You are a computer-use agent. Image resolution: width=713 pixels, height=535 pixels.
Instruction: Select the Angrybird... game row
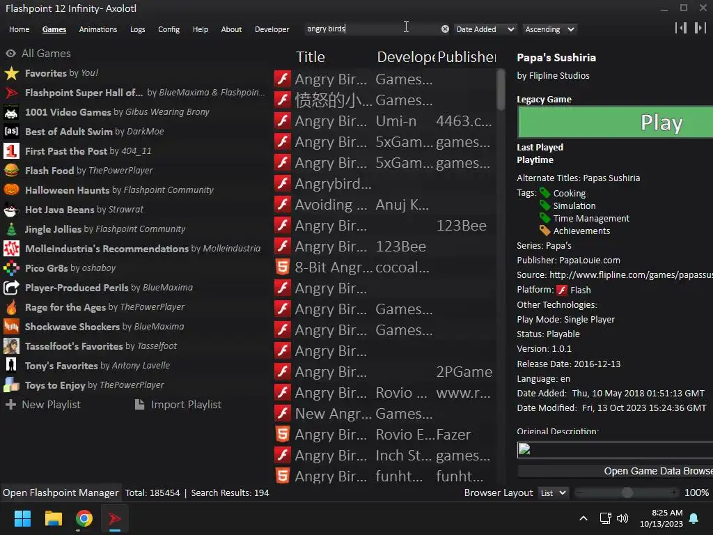384,183
